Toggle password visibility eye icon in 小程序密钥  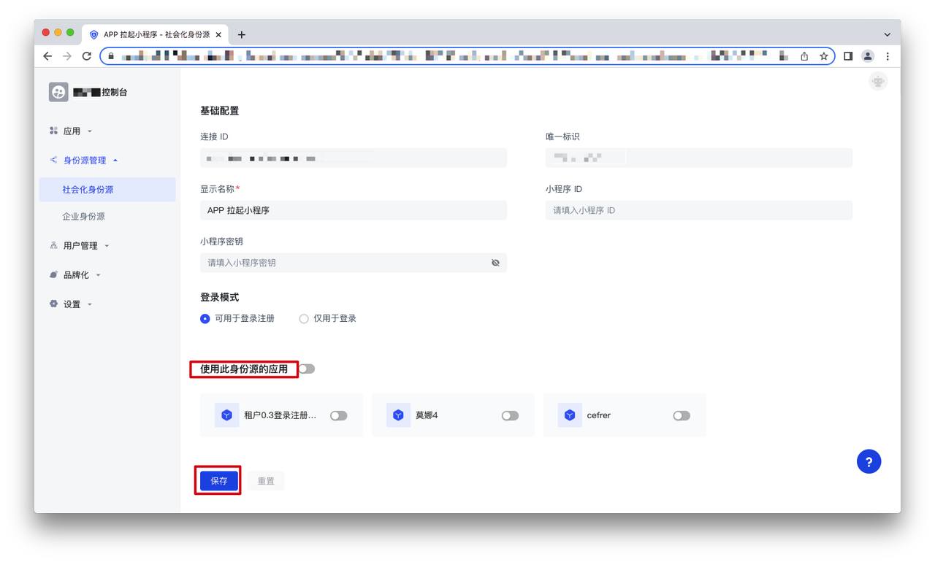pyautogui.click(x=495, y=263)
